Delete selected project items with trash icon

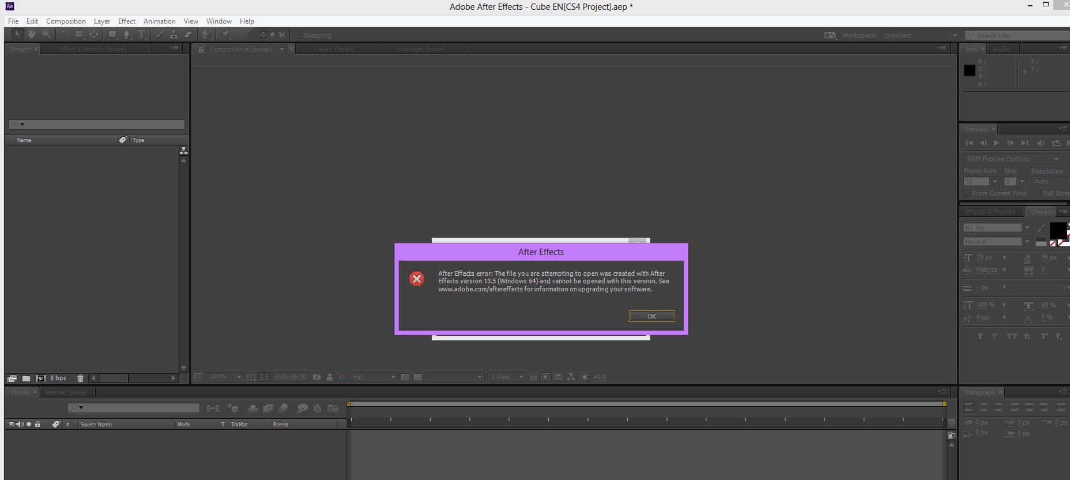(81, 378)
